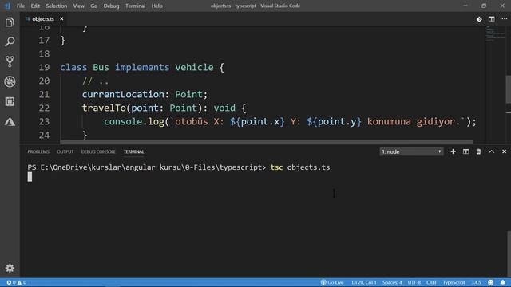This screenshot has width=511, height=287.
Task: Click the triangle icon in the activity bar
Action: tap(10, 122)
